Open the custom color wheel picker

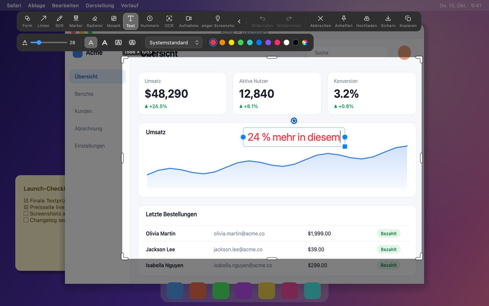pyautogui.click(x=305, y=42)
